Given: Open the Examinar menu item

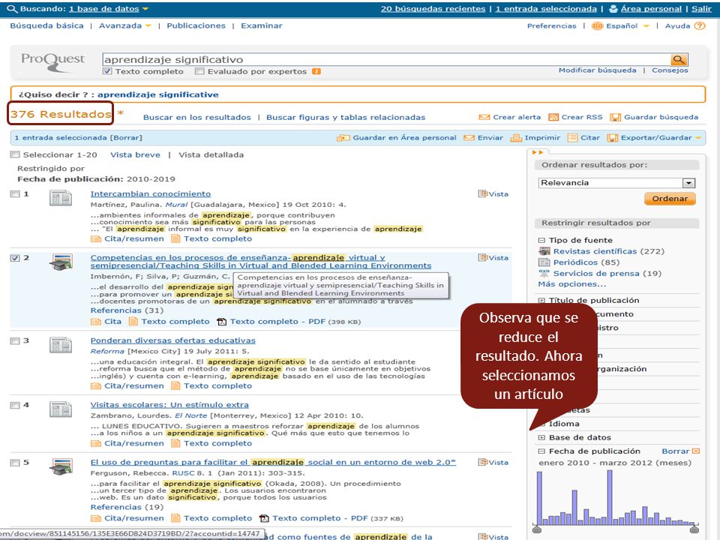Looking at the screenshot, I should click(x=262, y=25).
